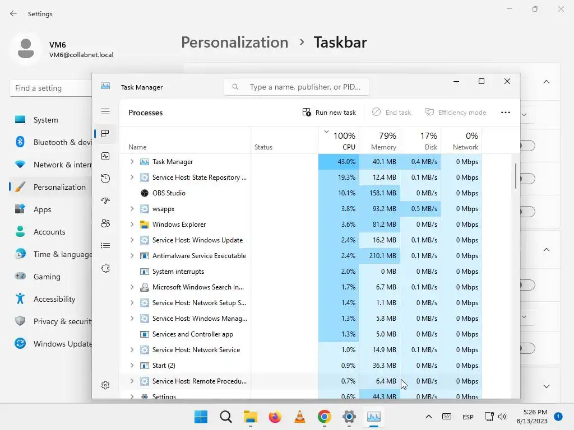Open the Users page icon
This screenshot has width=574, height=430.
(105, 223)
